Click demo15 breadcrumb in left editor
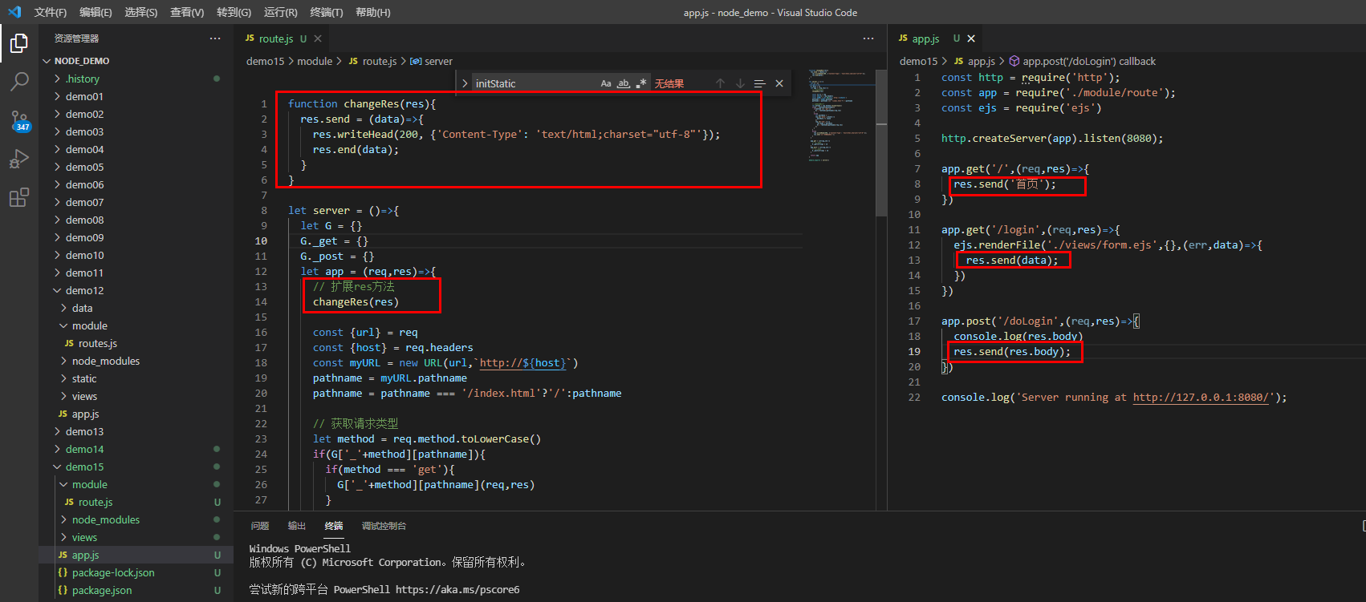The image size is (1366, 602). click(x=265, y=61)
